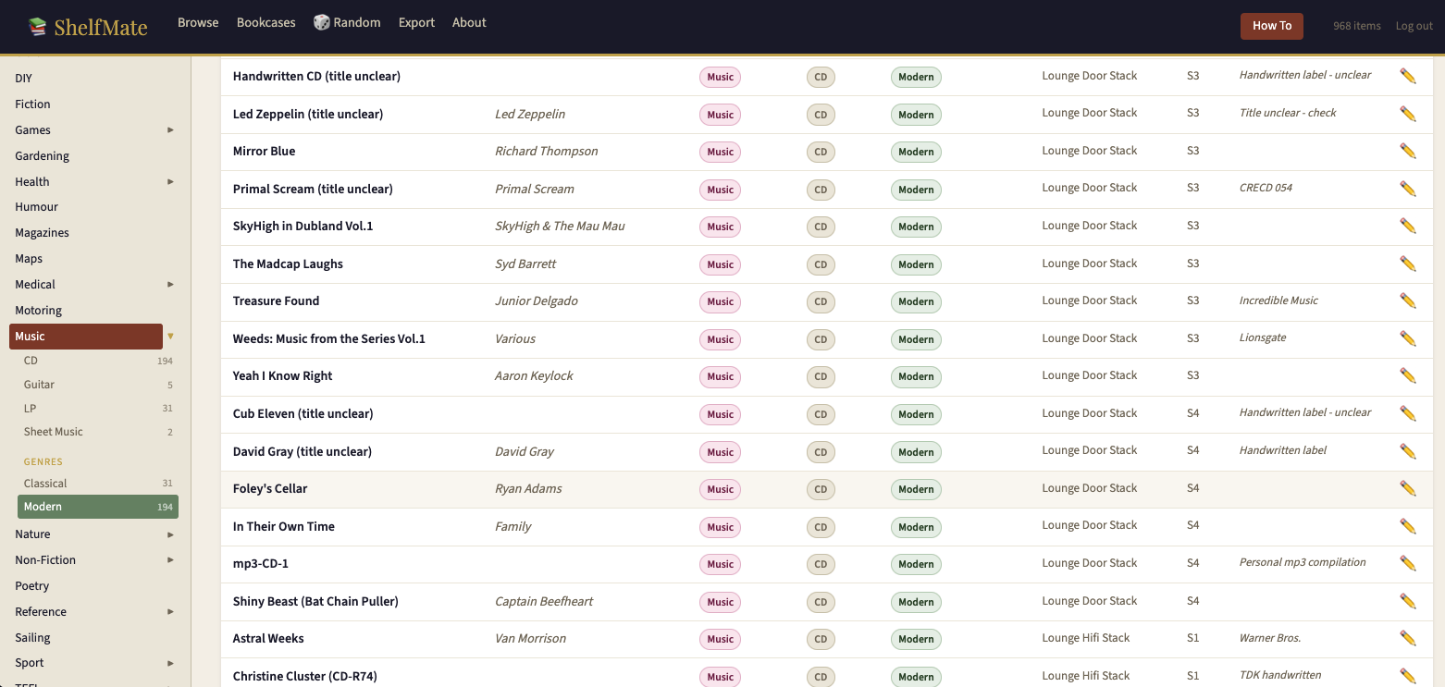The image size is (1445, 687).
Task: Click pencil icon on The Madcap Laughs row
Action: 1408,264
